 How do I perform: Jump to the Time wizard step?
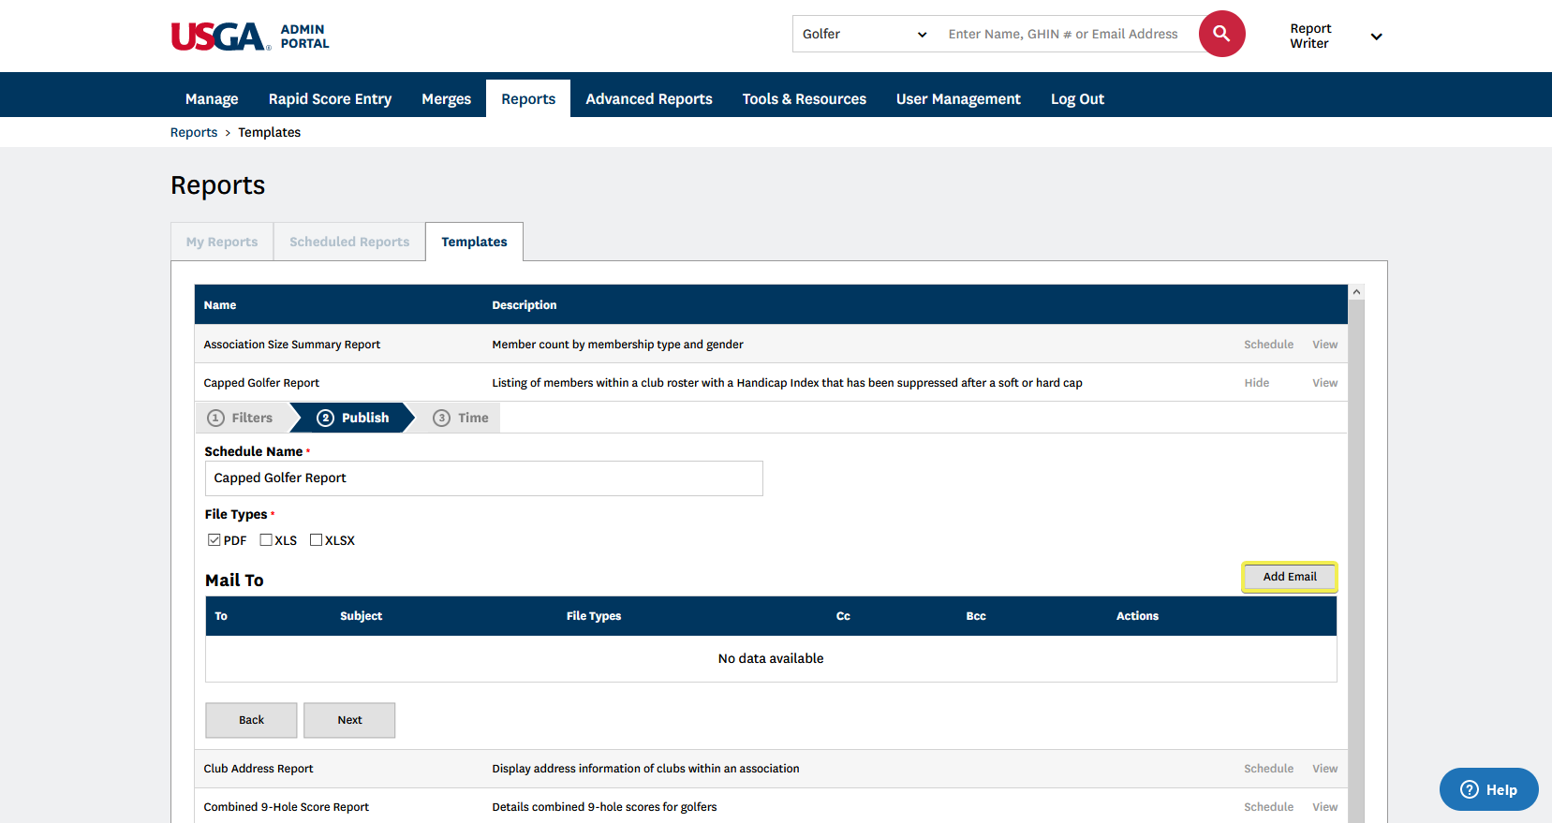tap(462, 418)
